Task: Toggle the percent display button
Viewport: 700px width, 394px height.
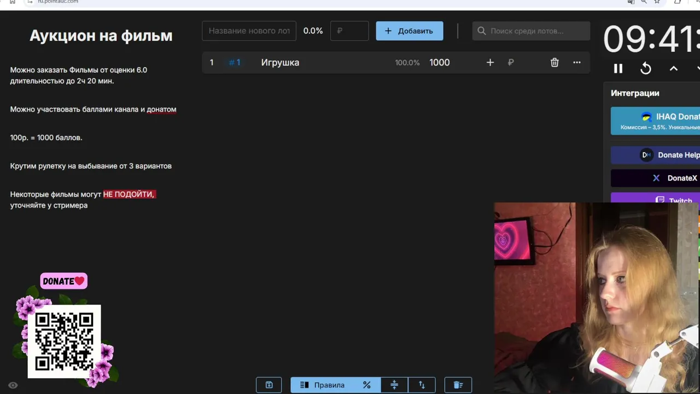Action: (x=367, y=385)
